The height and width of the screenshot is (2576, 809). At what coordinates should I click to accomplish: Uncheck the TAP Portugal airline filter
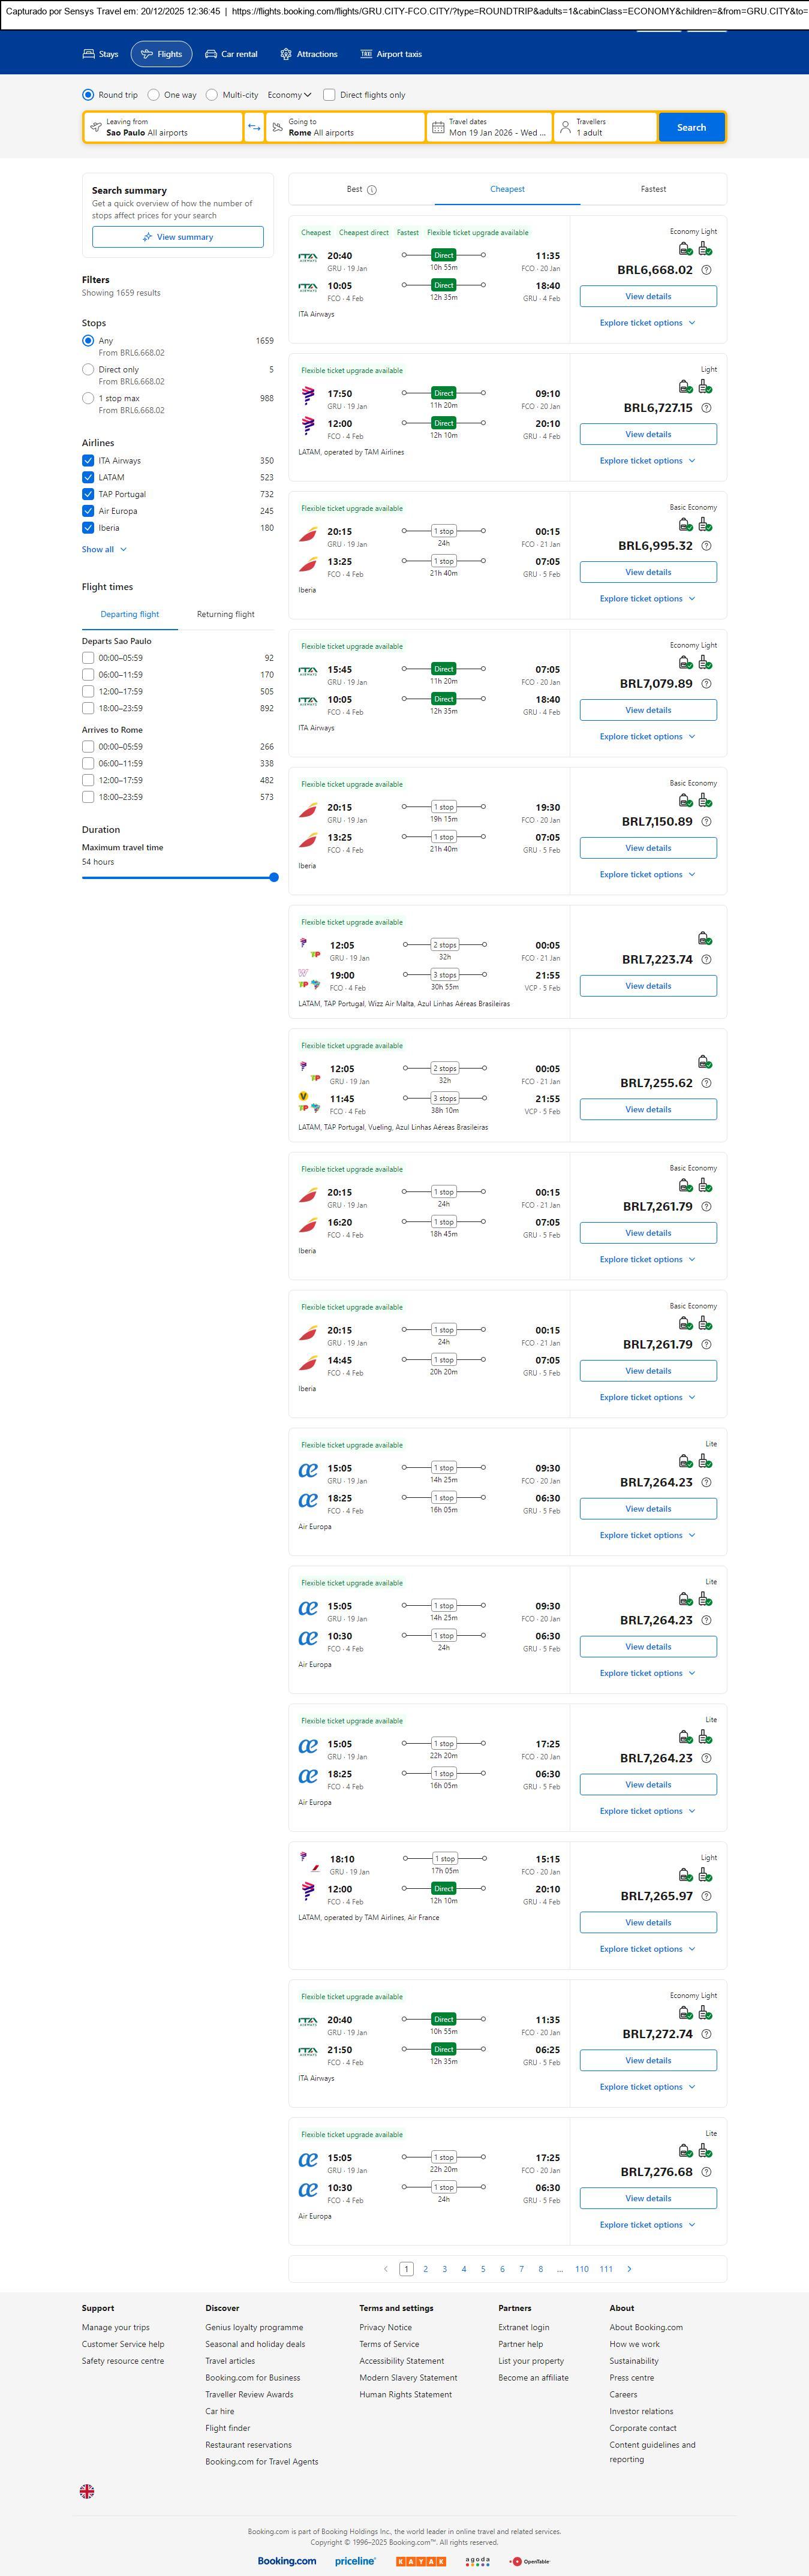pos(88,494)
